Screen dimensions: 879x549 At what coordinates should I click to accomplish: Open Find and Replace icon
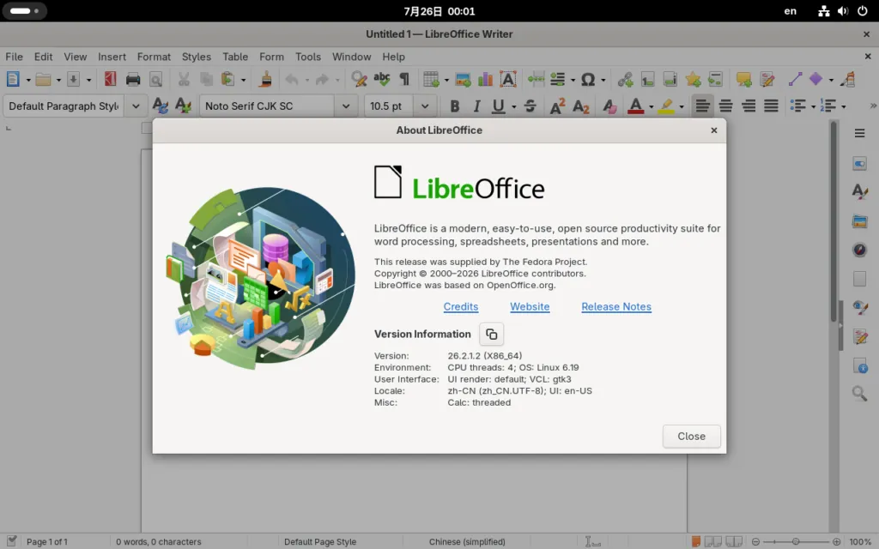tap(359, 79)
